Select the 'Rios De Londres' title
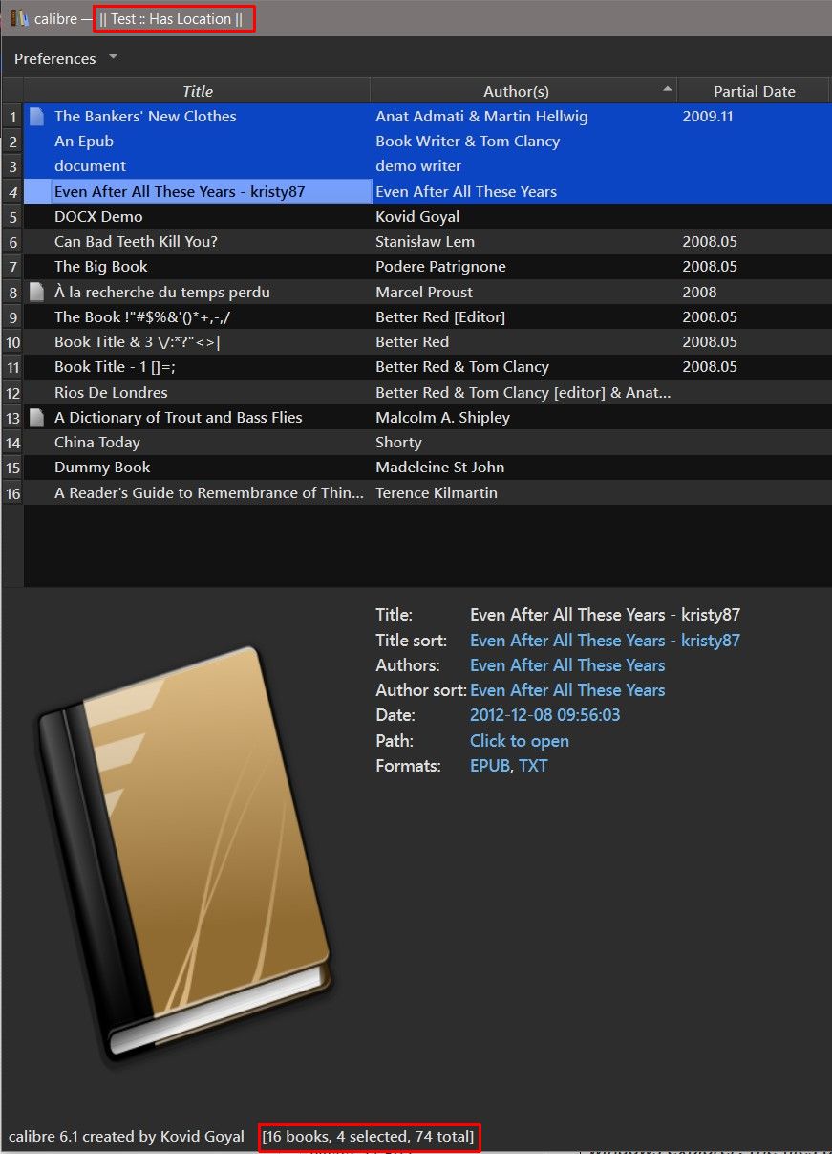This screenshot has width=832, height=1154. tap(111, 393)
